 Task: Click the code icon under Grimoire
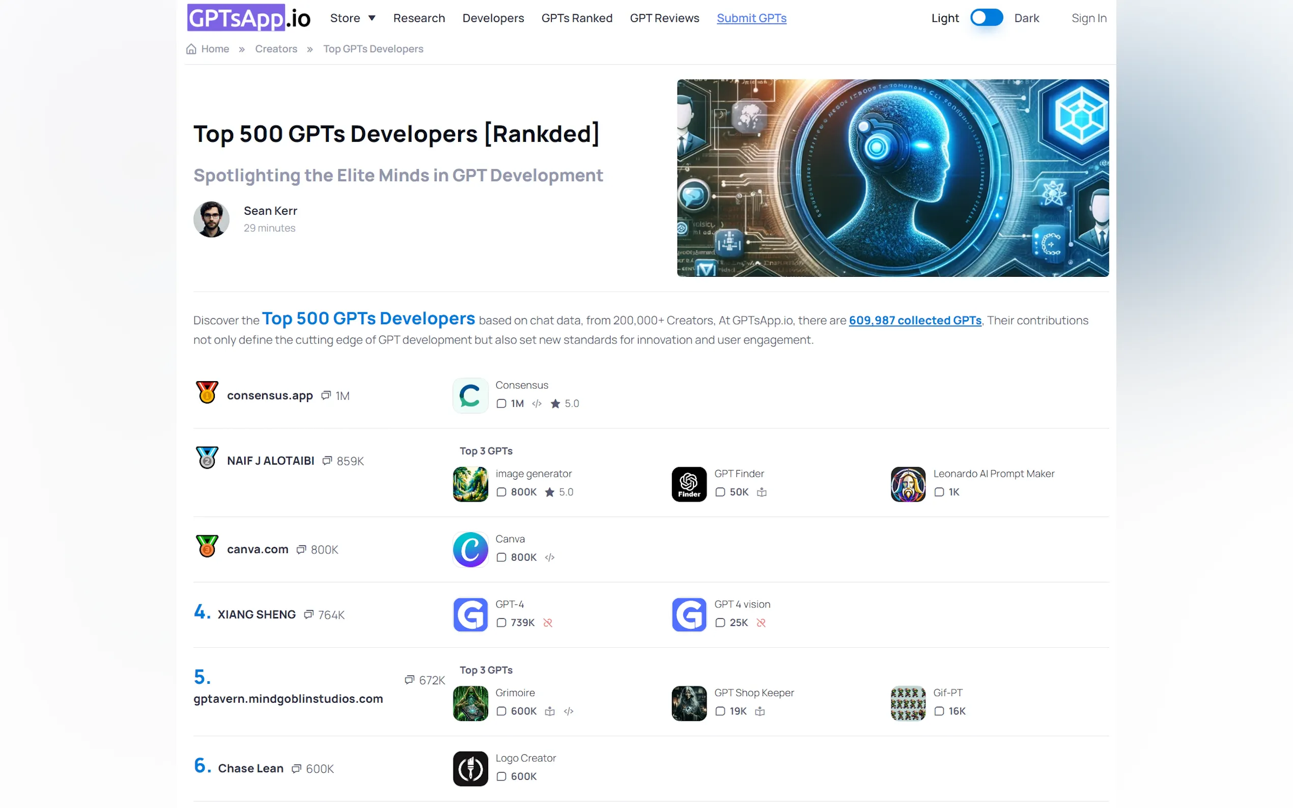(568, 711)
